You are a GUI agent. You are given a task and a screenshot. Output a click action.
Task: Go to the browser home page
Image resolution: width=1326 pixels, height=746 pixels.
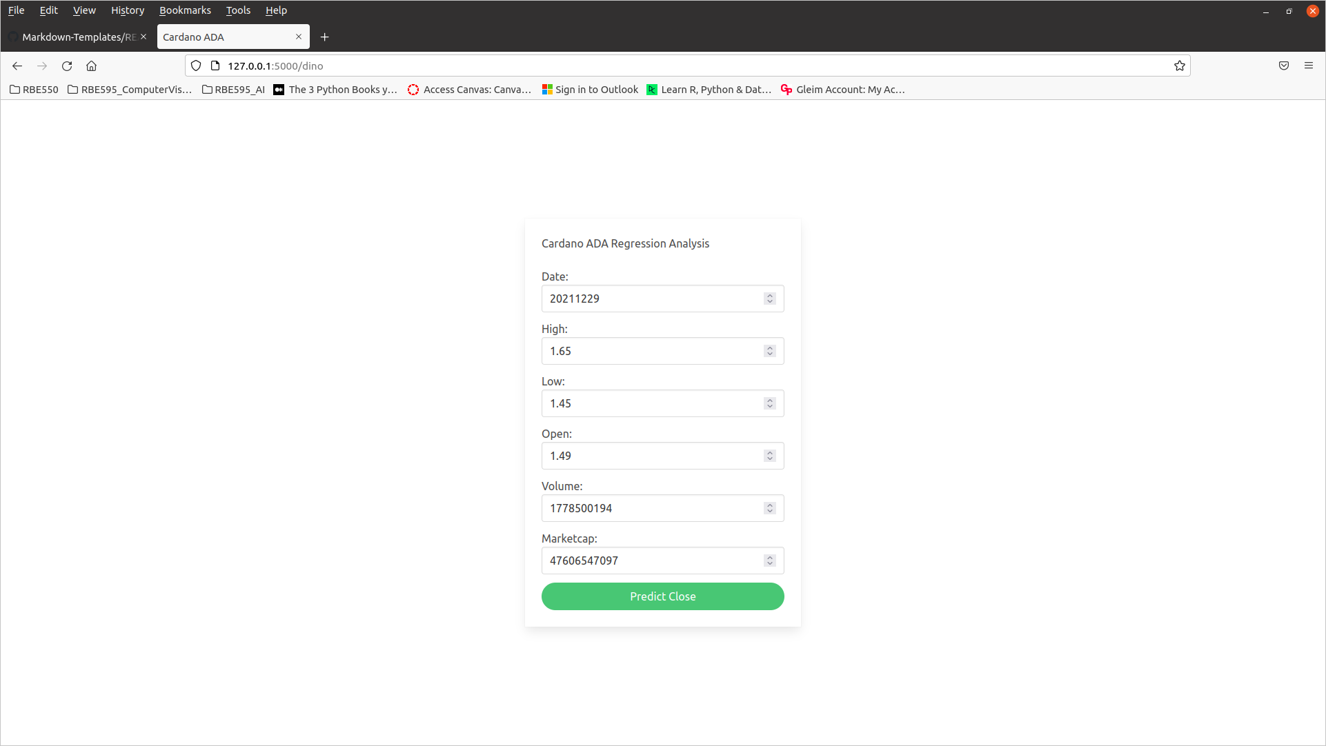(91, 66)
